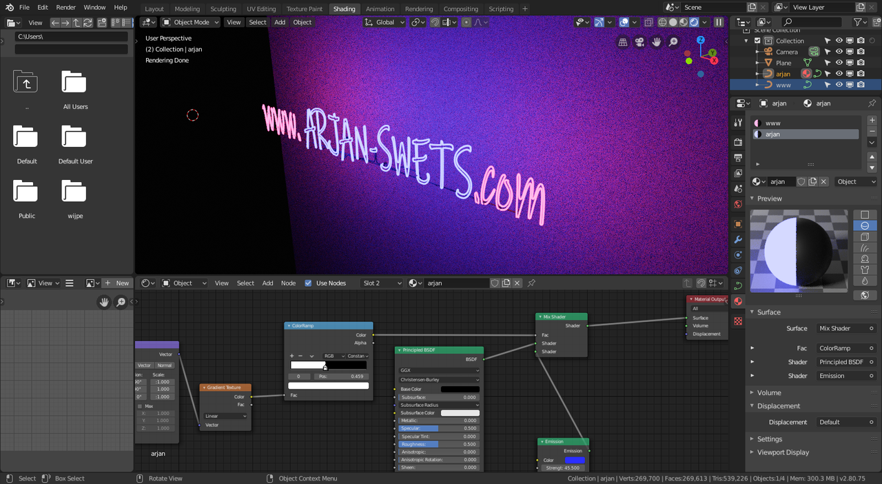The image size is (882, 484).
Task: Click the Displacement Default button
Action: [846, 422]
